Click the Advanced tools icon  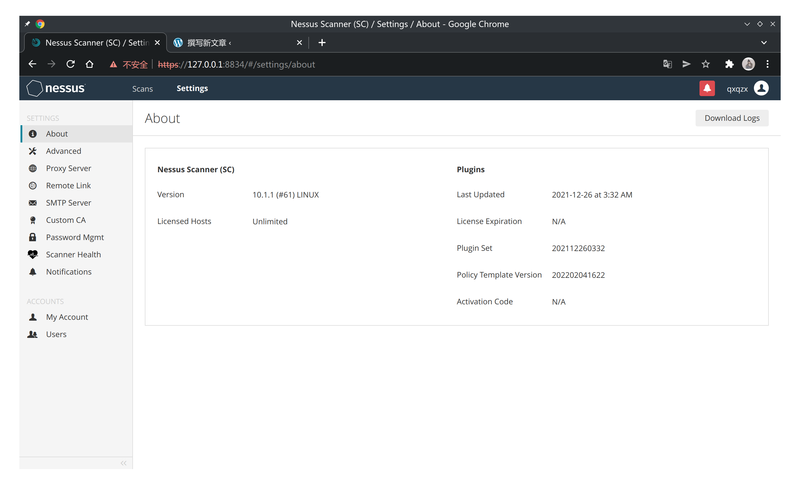[x=32, y=151]
